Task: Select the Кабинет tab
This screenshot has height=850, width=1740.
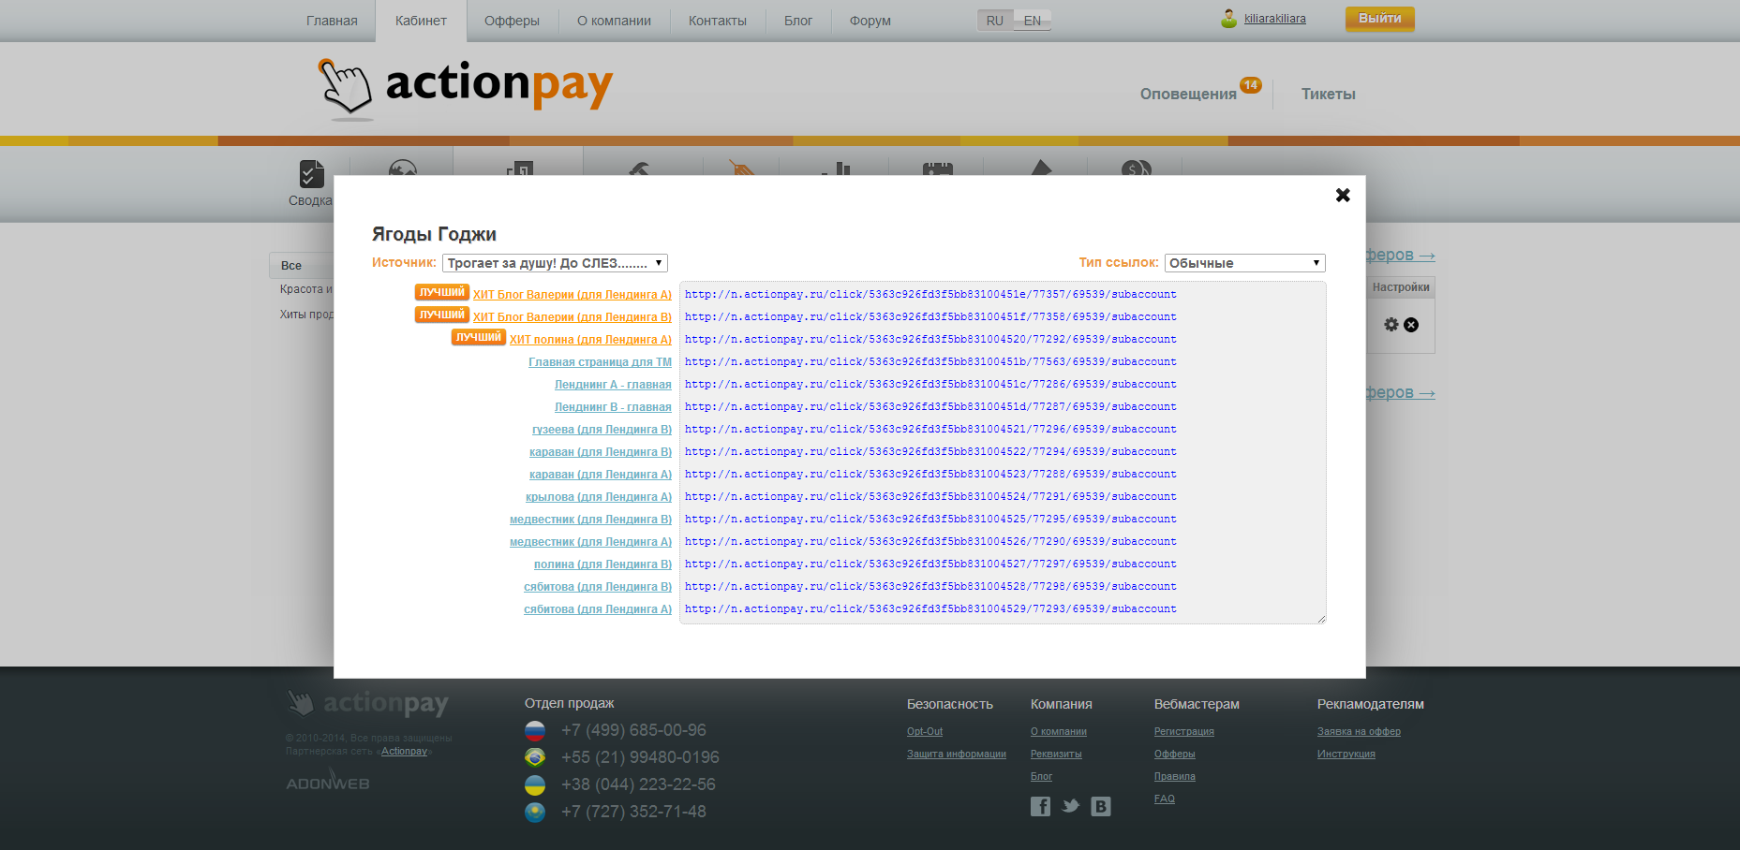Action: [421, 21]
